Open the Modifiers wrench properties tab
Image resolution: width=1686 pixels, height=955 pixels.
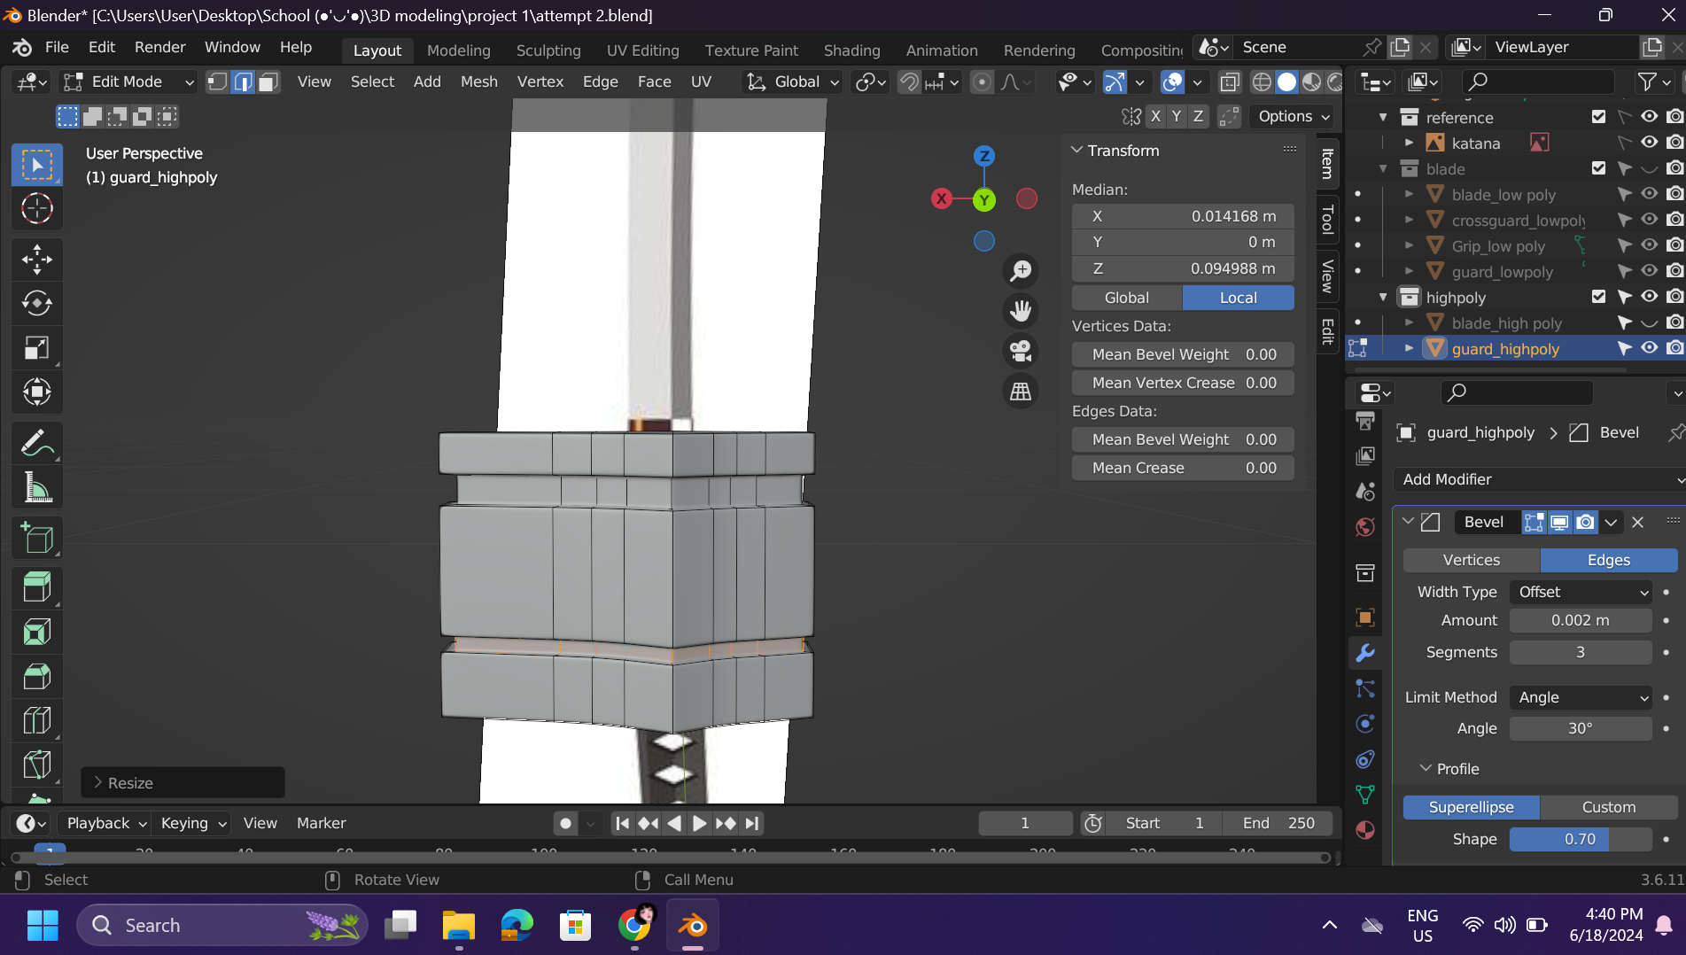tap(1365, 653)
